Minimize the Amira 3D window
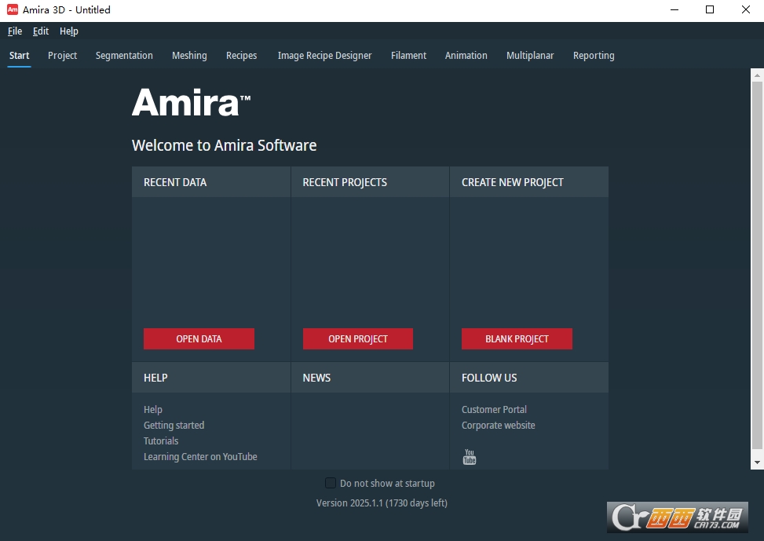This screenshot has height=541, width=764. click(674, 9)
